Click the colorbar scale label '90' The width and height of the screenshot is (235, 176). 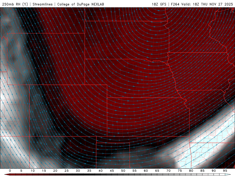click(214, 171)
